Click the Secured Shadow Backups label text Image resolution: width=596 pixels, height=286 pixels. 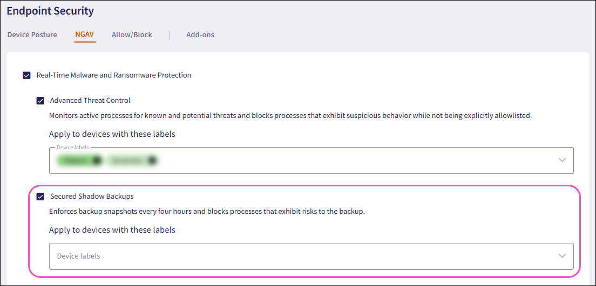[92, 197]
